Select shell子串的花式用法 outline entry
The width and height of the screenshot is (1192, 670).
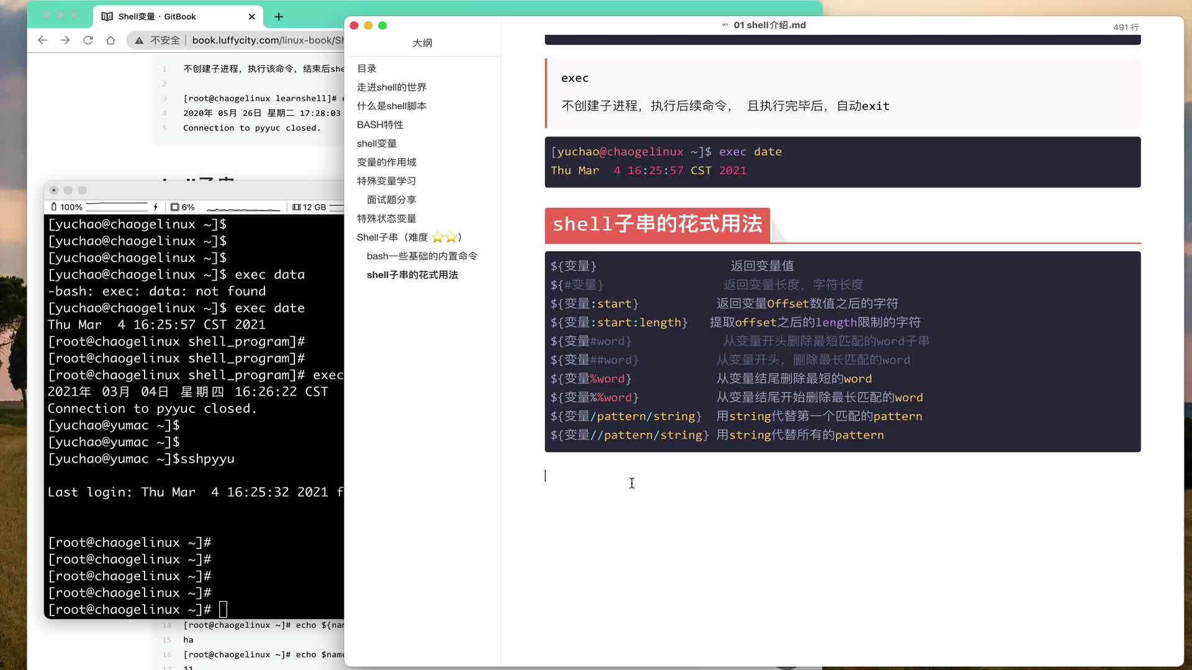(412, 275)
